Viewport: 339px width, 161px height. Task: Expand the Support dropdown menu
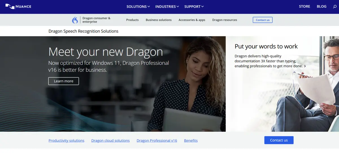pyautogui.click(x=194, y=6)
